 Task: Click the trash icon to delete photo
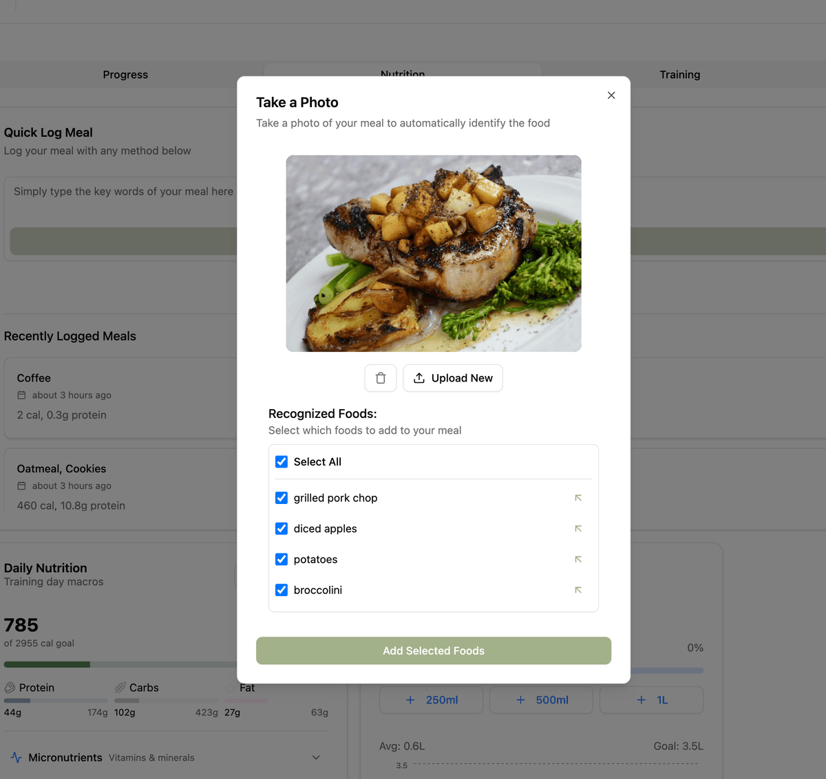tap(381, 378)
